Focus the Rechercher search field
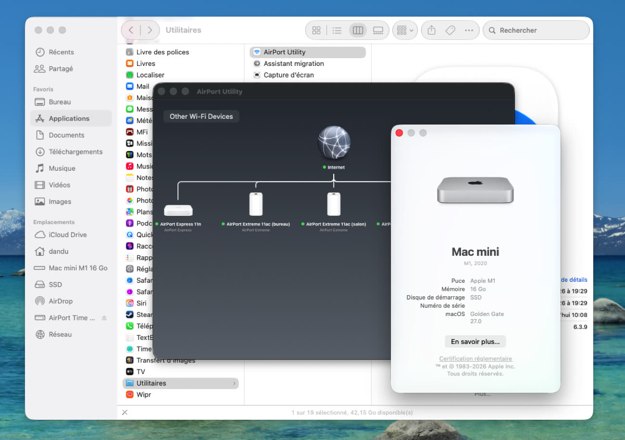This screenshot has height=440, width=625. [536, 30]
